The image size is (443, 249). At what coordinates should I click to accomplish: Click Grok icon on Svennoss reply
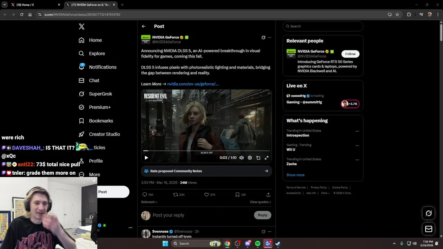click(x=263, y=231)
